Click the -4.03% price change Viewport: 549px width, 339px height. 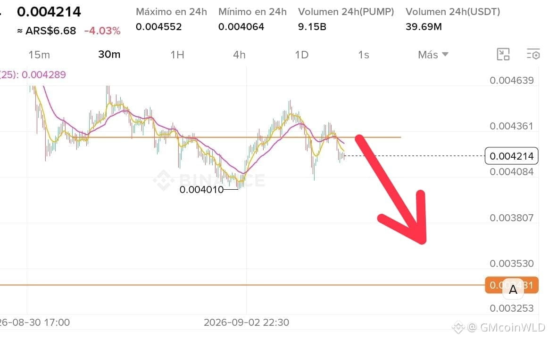[102, 31]
